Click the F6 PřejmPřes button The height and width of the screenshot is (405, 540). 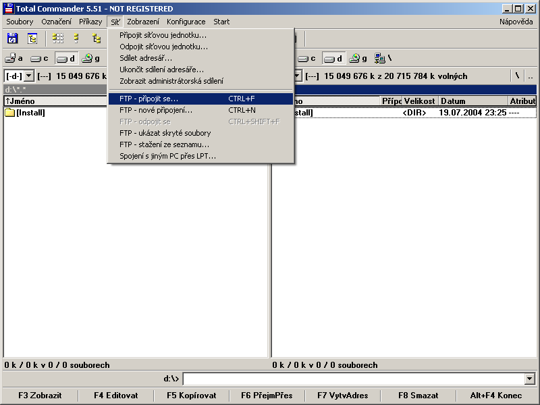(x=267, y=396)
